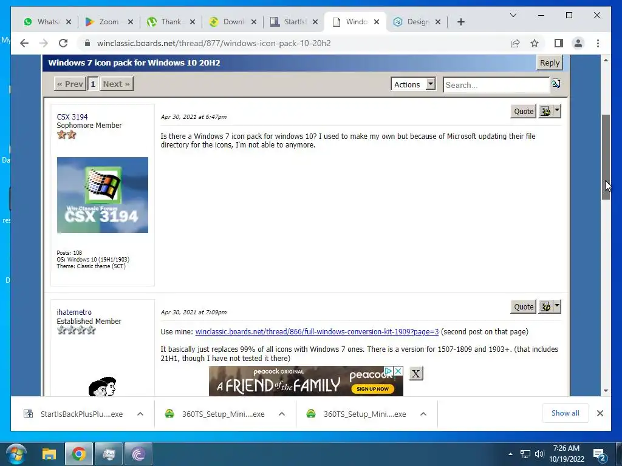
Task: Open the full-windows-conversion-kit-1909 link
Action: click(x=317, y=332)
